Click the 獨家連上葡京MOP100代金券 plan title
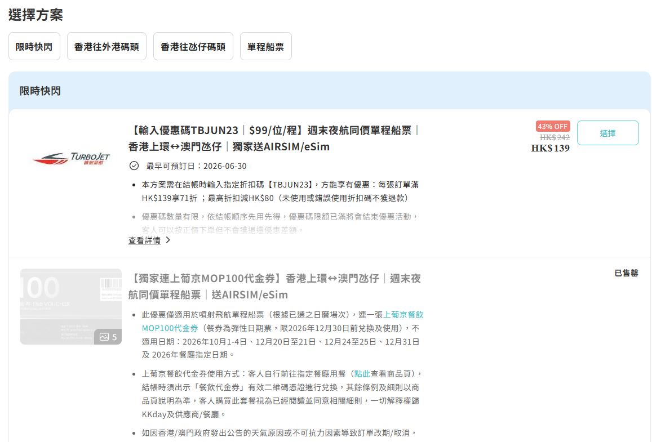Screen dimensions: 652x442 click(x=274, y=286)
